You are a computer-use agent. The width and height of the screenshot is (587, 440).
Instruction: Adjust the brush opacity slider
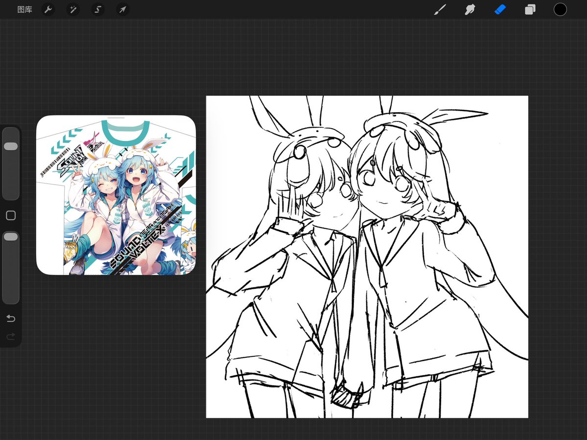click(11, 267)
